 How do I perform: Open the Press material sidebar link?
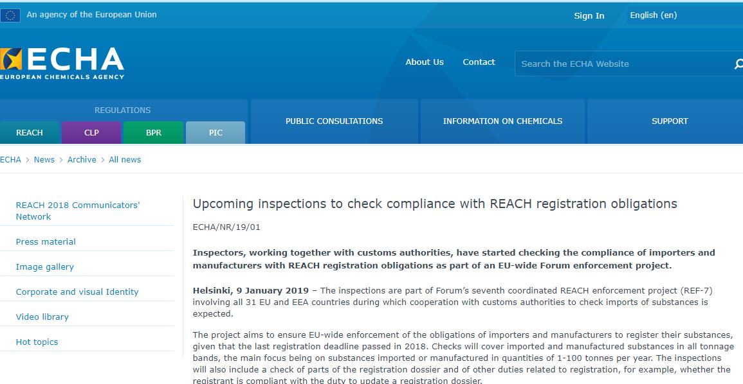pos(46,242)
